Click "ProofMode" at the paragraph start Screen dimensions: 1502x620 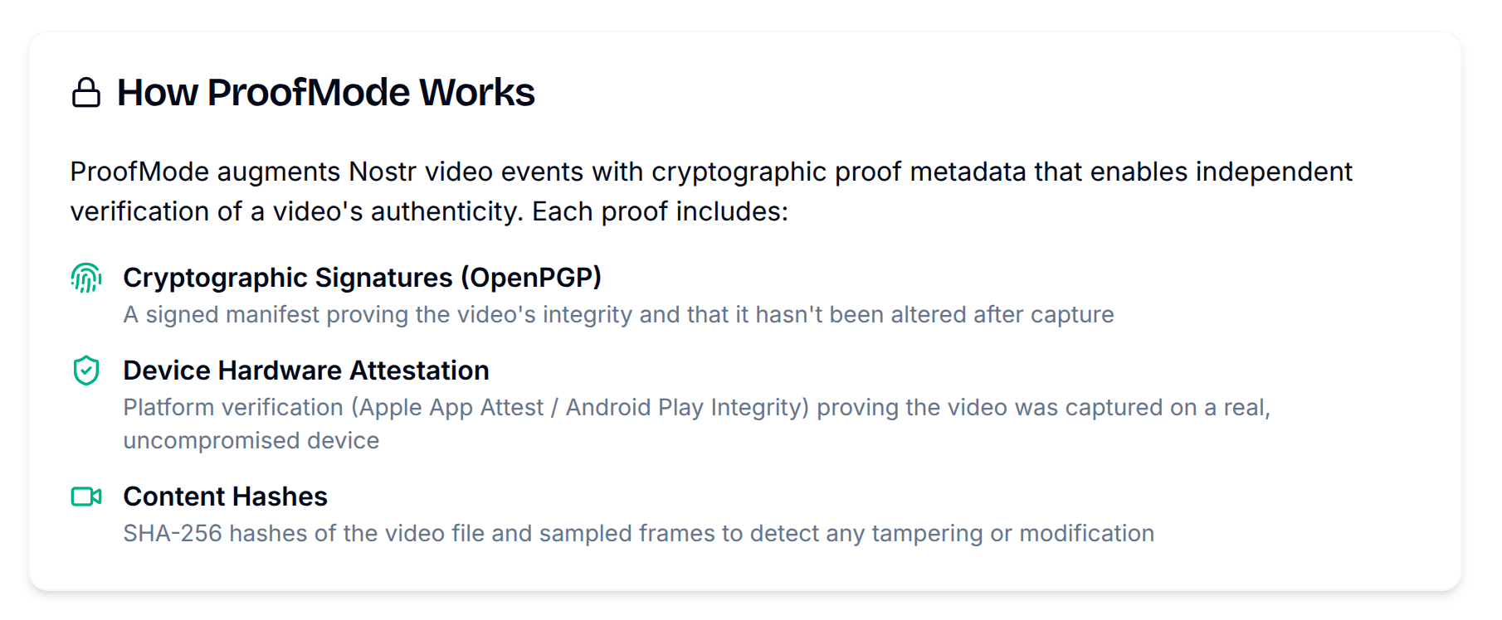tap(139, 172)
